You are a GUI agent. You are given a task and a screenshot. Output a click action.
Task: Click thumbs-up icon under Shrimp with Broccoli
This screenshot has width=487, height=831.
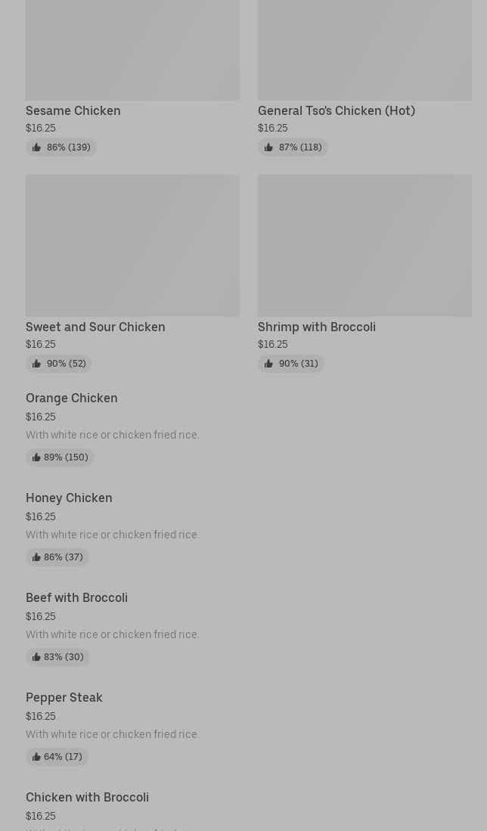268,364
